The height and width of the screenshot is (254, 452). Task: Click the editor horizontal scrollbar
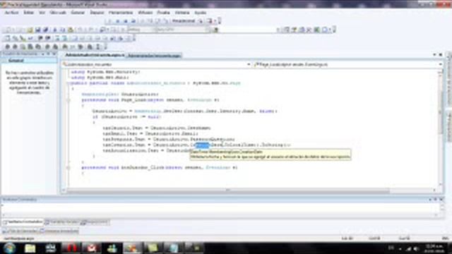(x=227, y=190)
